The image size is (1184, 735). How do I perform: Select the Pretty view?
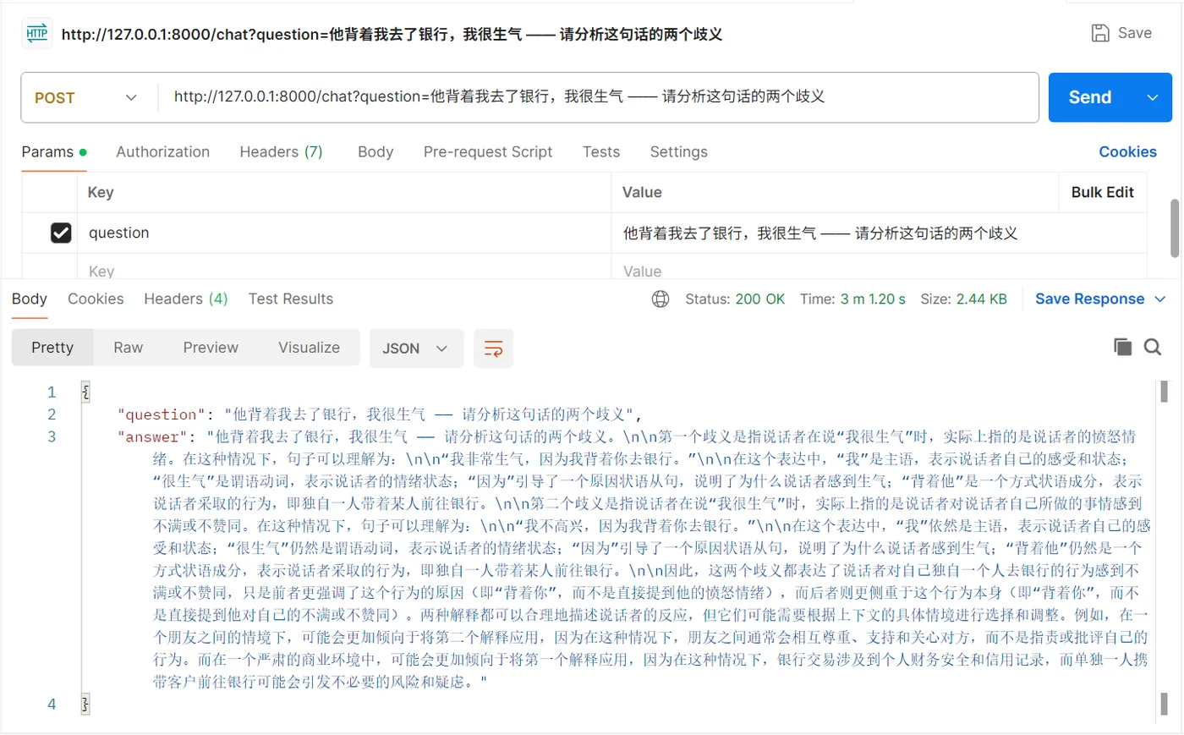tap(52, 348)
